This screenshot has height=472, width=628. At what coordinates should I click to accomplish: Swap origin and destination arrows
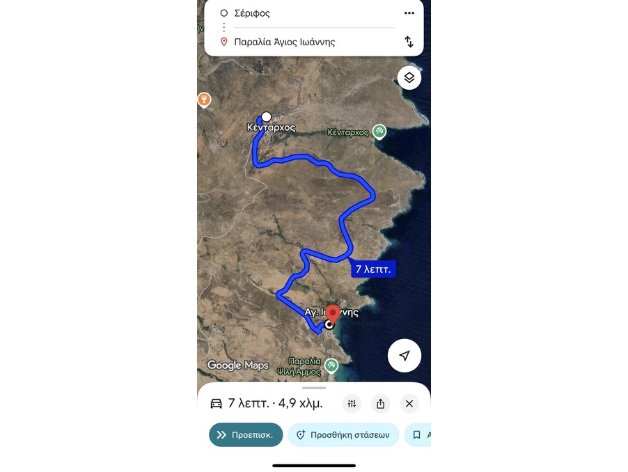click(x=409, y=42)
